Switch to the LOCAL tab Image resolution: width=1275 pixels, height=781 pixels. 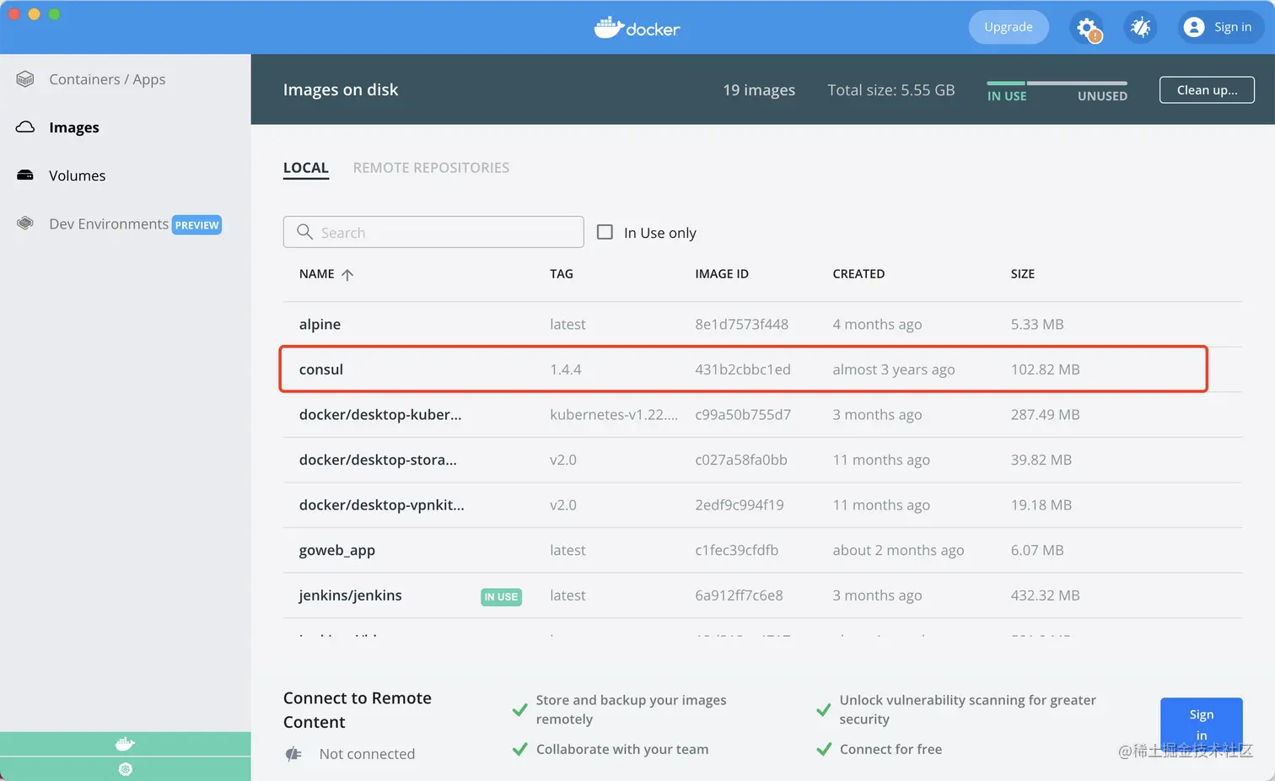306,168
